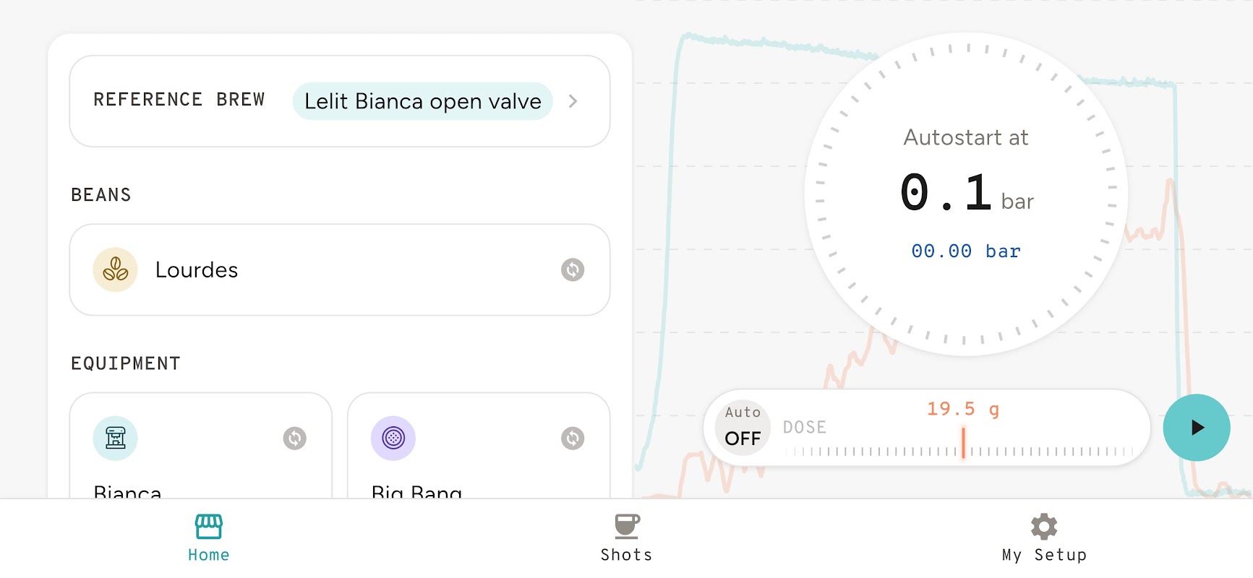Viewport: 1253px width, 578px height.
Task: Click the Big Bang equipment name
Action: [x=416, y=491]
